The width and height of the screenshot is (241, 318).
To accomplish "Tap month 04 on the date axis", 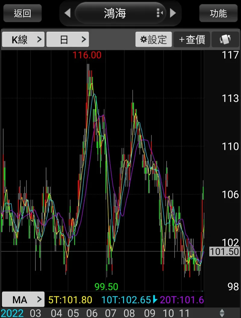I will pyautogui.click(x=56, y=313).
